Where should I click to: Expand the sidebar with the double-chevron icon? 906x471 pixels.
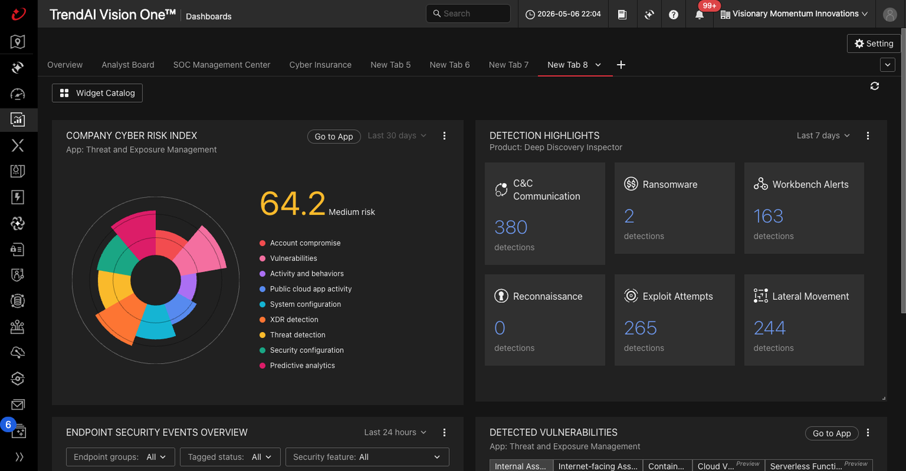pyautogui.click(x=19, y=457)
